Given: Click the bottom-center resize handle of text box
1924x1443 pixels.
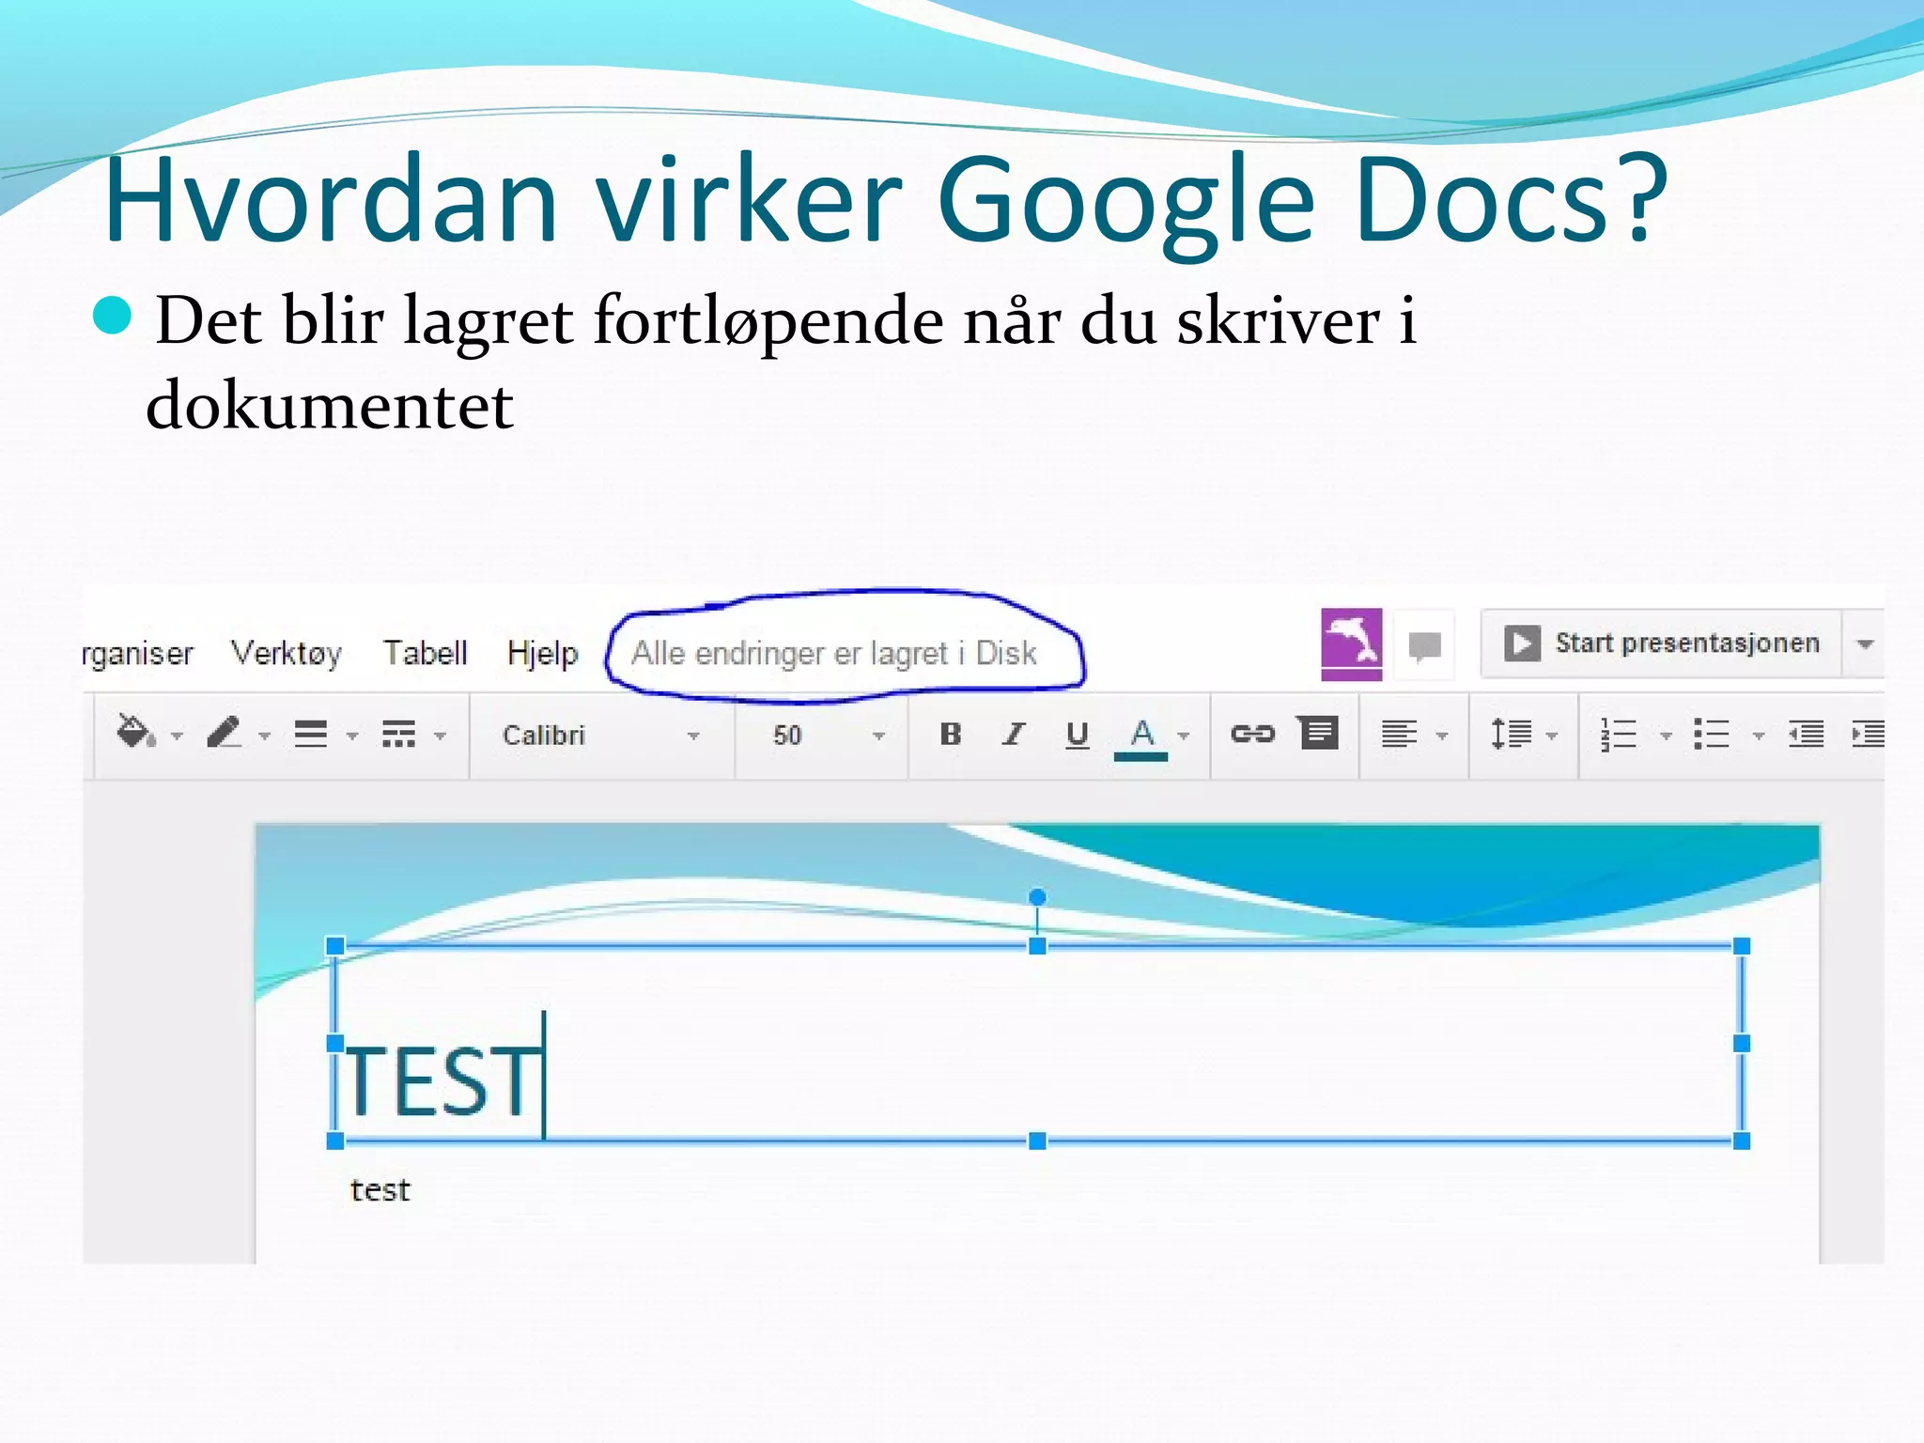Looking at the screenshot, I should (x=1037, y=1140).
